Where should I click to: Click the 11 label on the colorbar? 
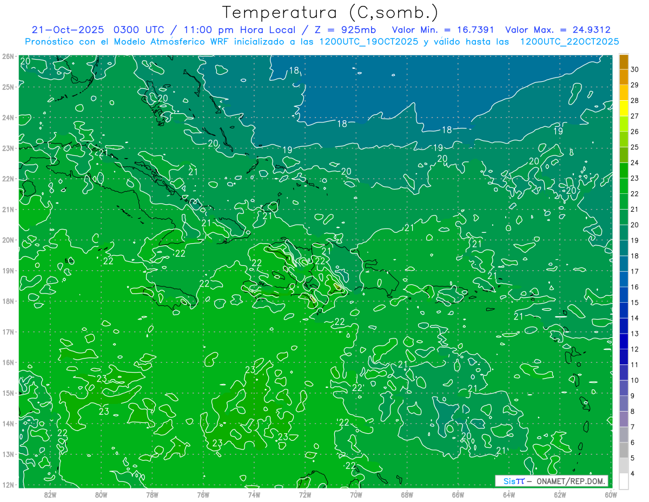(634, 364)
